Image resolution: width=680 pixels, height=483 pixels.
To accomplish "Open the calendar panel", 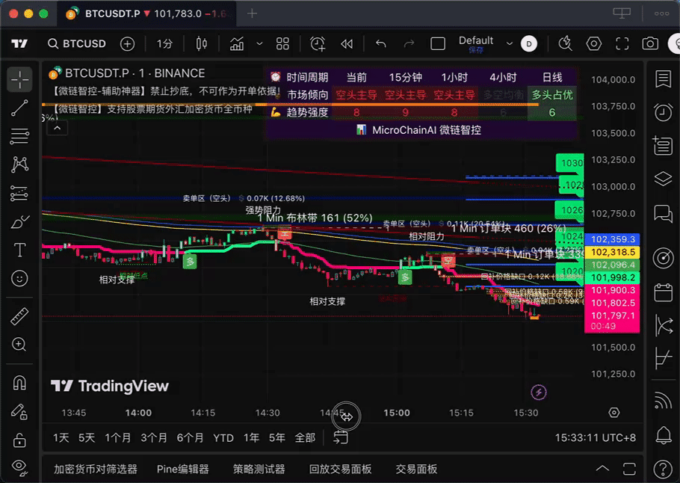I will (x=663, y=292).
